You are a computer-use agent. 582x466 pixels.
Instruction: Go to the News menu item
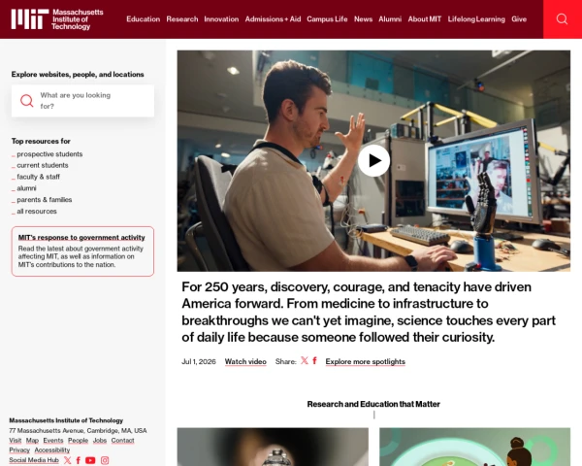click(363, 19)
